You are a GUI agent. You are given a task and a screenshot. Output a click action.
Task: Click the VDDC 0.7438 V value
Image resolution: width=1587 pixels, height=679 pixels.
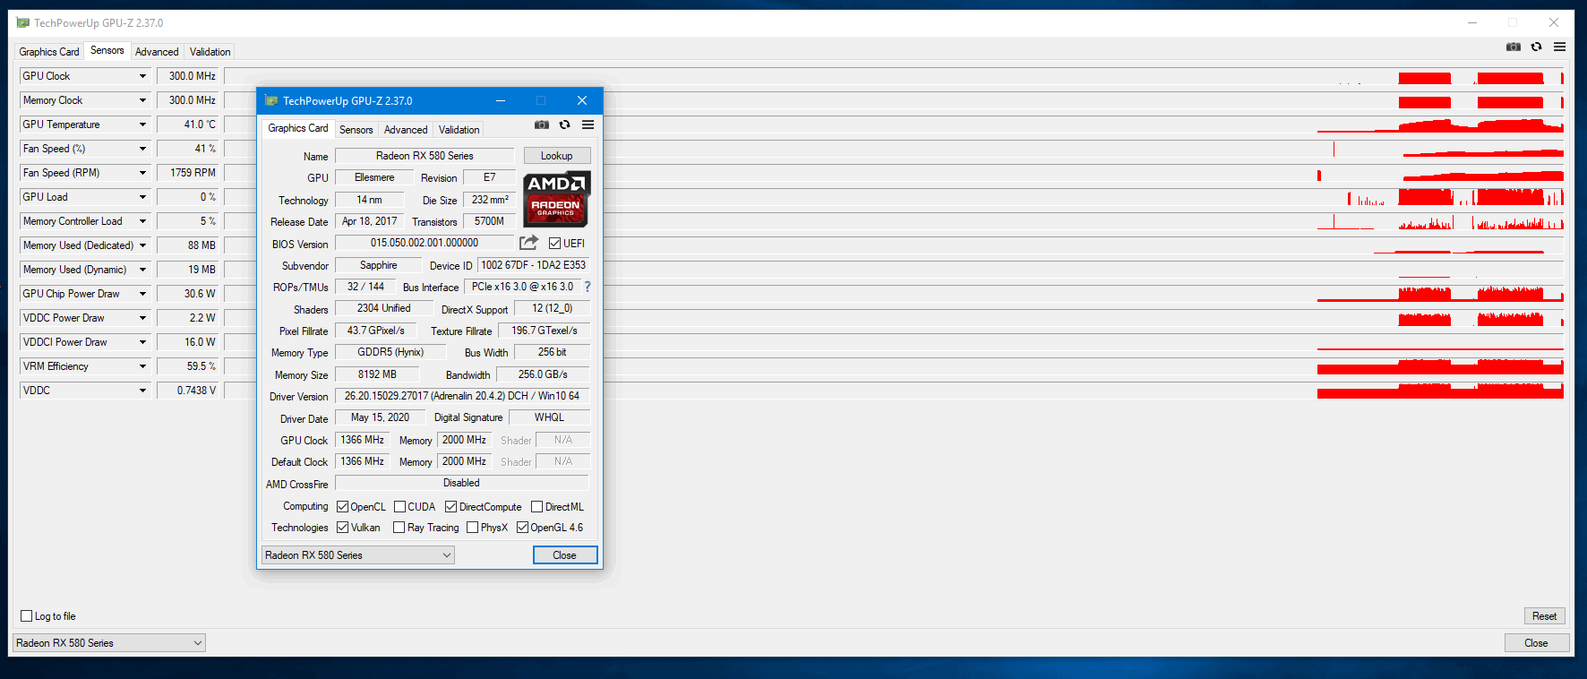pyautogui.click(x=187, y=391)
